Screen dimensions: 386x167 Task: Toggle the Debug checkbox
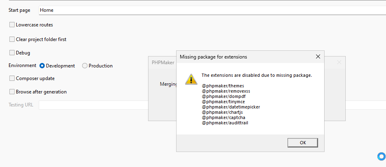pos(12,53)
